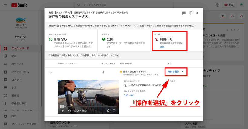Enter fullscreen on video preview

[114, 111]
